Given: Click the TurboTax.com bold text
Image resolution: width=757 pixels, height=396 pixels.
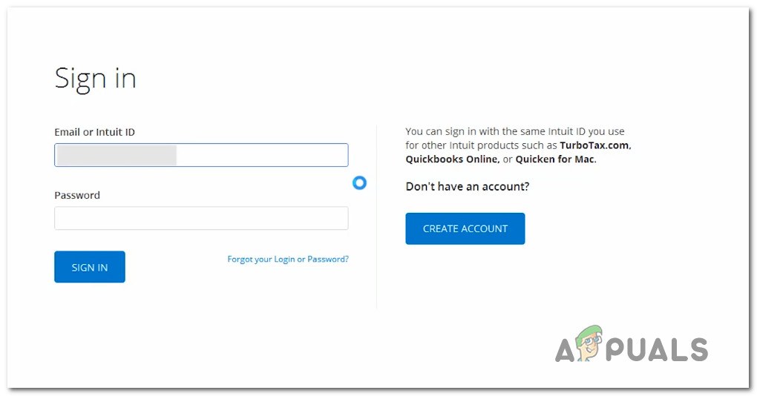Looking at the screenshot, I should 594,145.
